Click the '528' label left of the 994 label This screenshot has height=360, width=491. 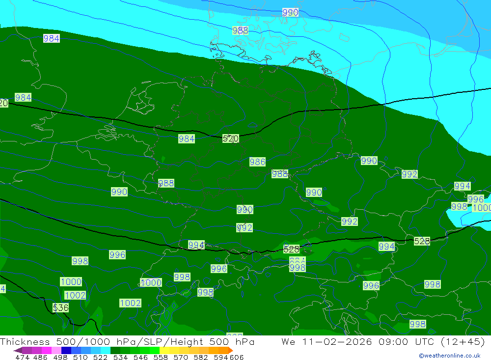click(x=291, y=249)
